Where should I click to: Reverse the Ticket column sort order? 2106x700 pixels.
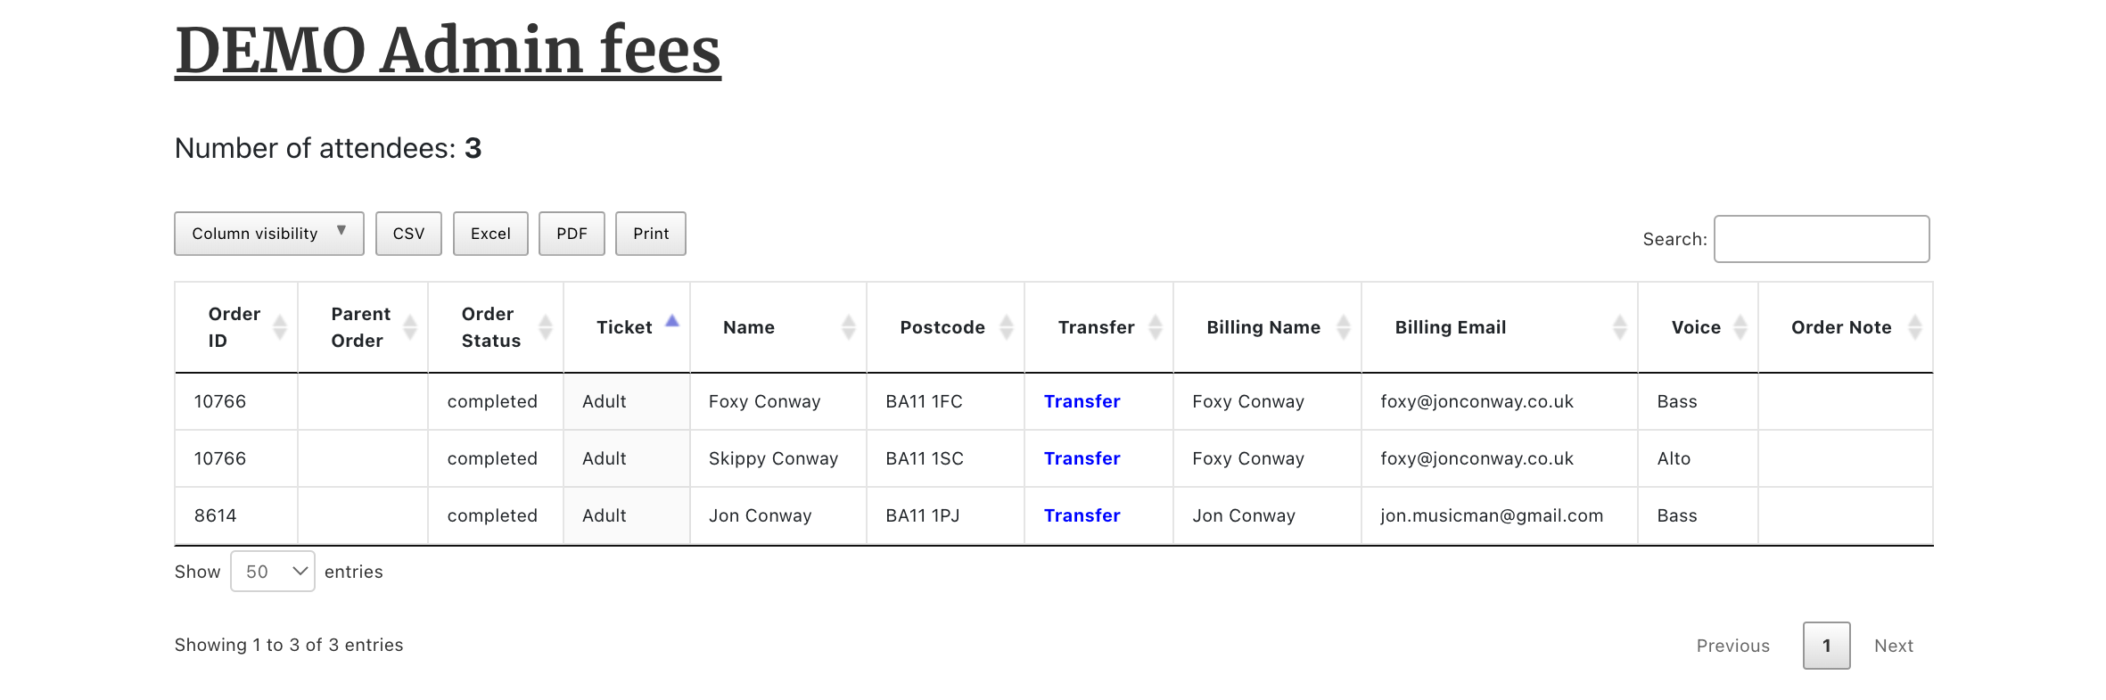(671, 323)
